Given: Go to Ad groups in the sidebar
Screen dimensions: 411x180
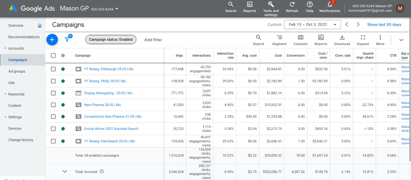Looking at the screenshot, I should (x=17, y=71).
